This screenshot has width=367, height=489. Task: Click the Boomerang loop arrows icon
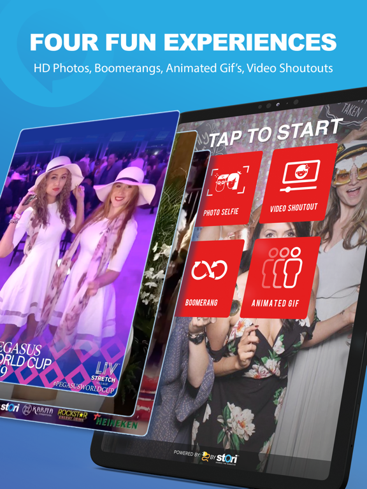(x=210, y=269)
